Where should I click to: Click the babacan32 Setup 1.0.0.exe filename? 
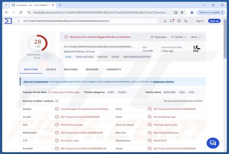[x=79, y=52]
